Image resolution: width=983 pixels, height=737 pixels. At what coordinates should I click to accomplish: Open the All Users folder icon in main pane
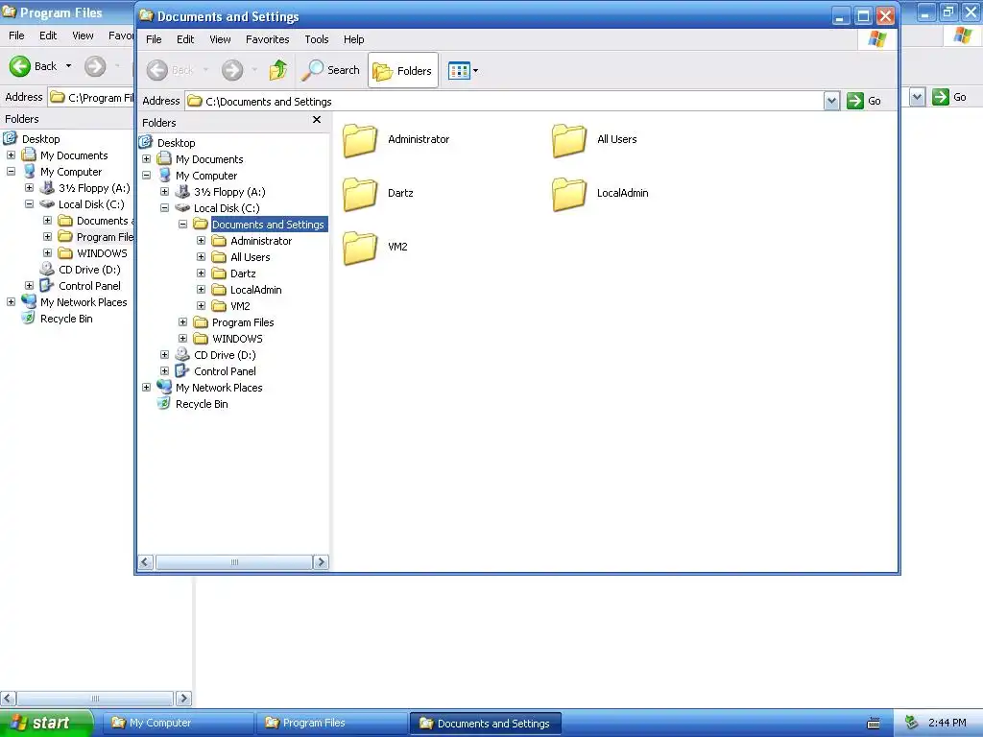[x=569, y=139]
